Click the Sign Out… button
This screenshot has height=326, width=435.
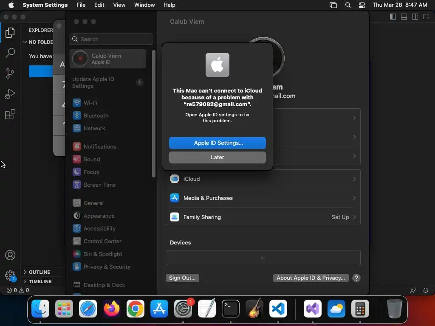(x=182, y=278)
